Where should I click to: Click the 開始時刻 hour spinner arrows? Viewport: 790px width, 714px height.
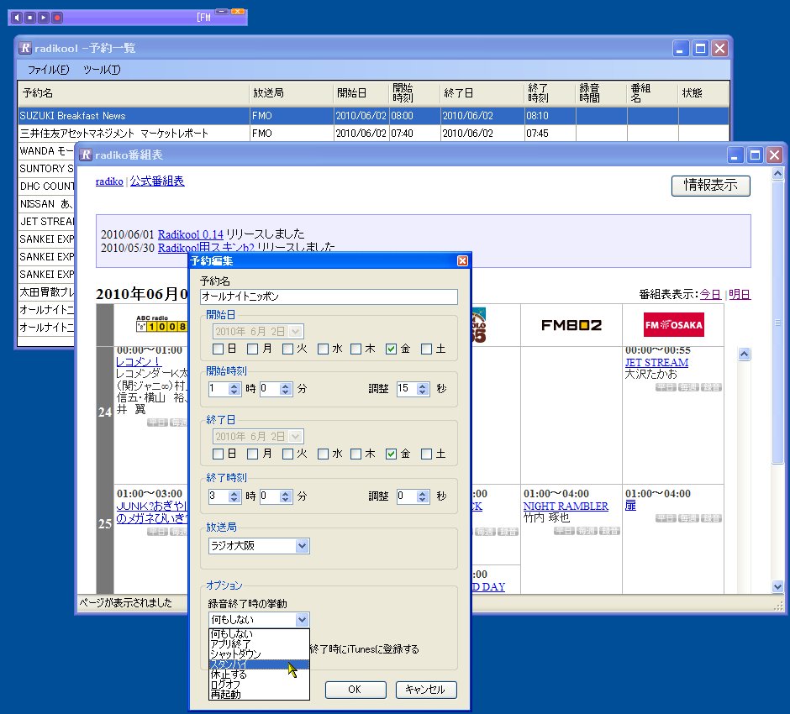[x=234, y=389]
